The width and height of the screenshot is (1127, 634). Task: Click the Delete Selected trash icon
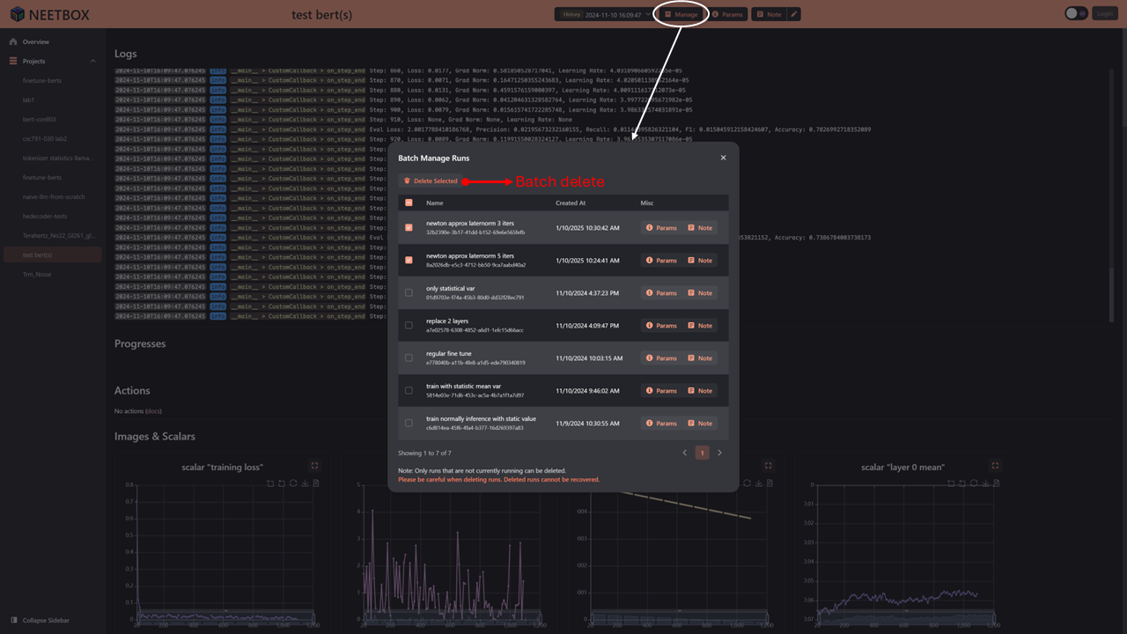click(x=409, y=181)
